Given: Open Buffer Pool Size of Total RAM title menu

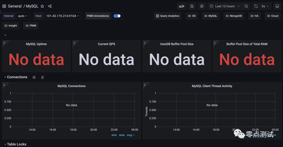Looking at the screenshot, I should [247, 44].
